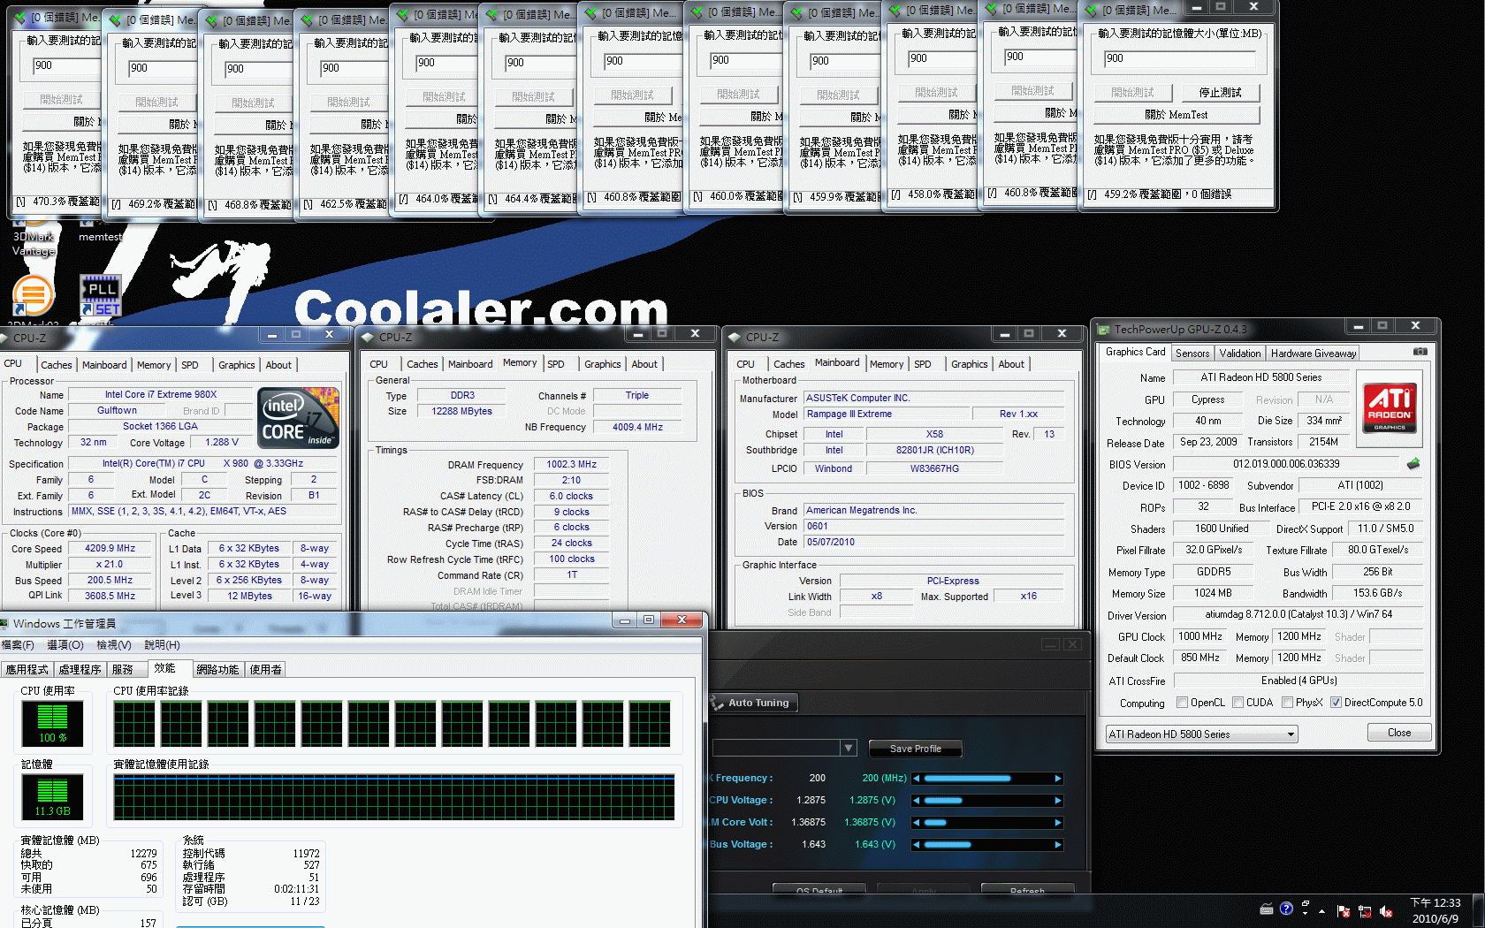Toggle the OpenCL checkbox in GPU-Z
The height and width of the screenshot is (928, 1485).
[x=1182, y=703]
